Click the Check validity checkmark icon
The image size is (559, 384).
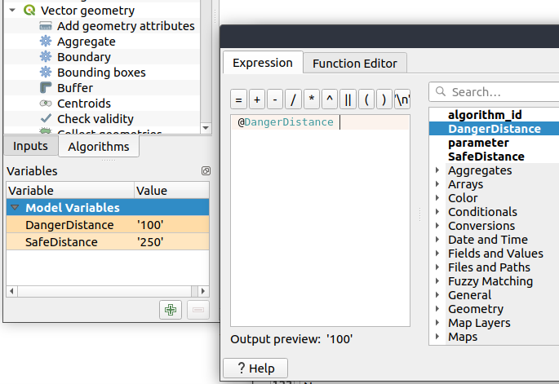[x=46, y=119]
